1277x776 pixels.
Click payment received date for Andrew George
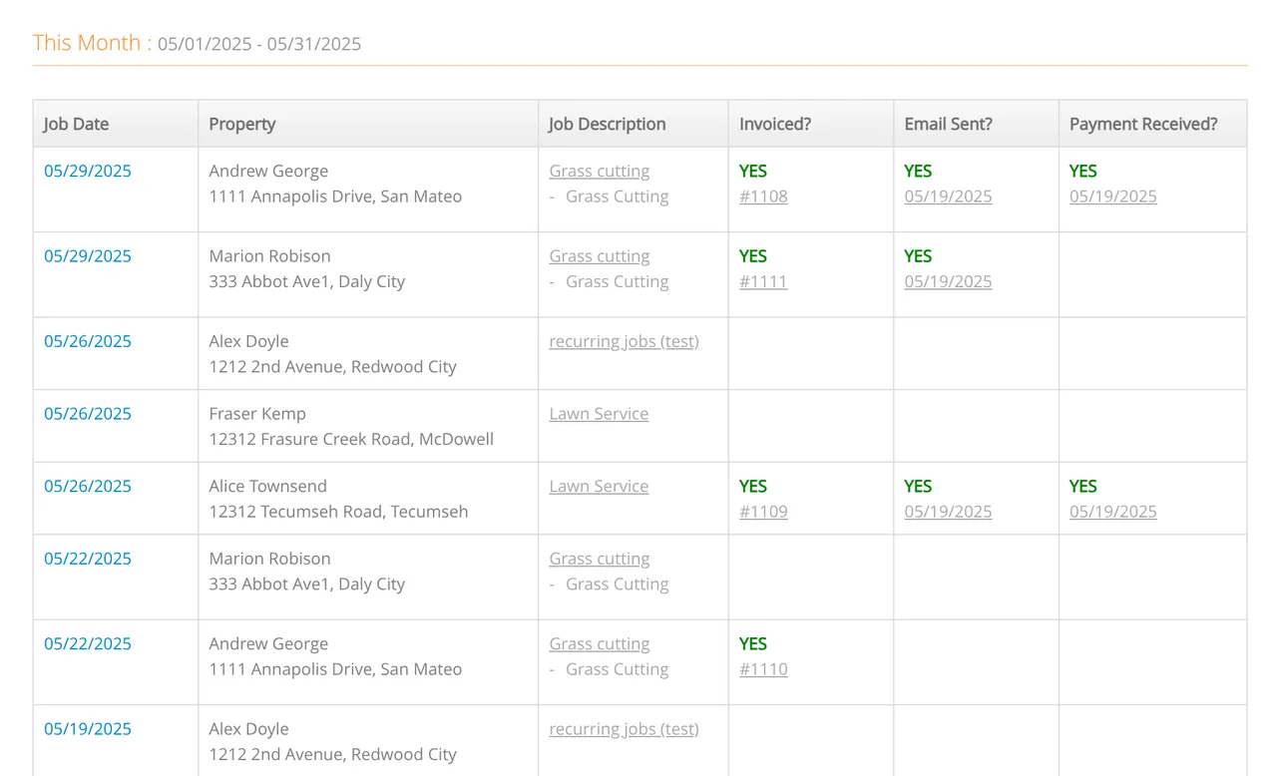1113,196
